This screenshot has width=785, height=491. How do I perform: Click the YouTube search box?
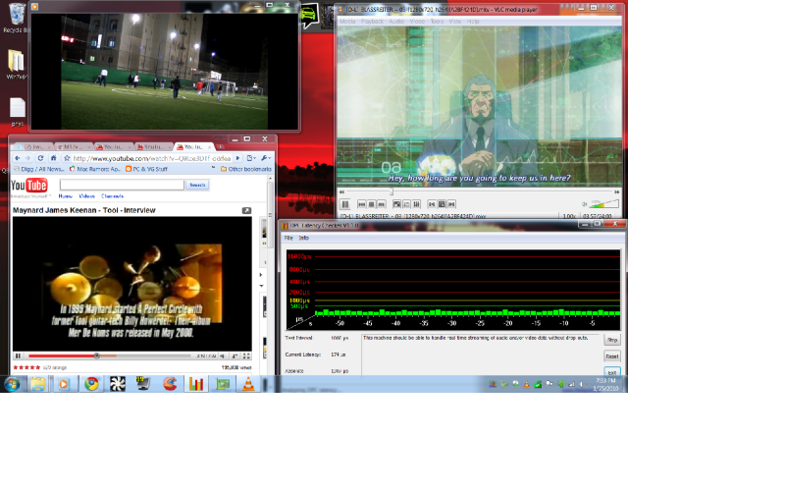(x=122, y=185)
